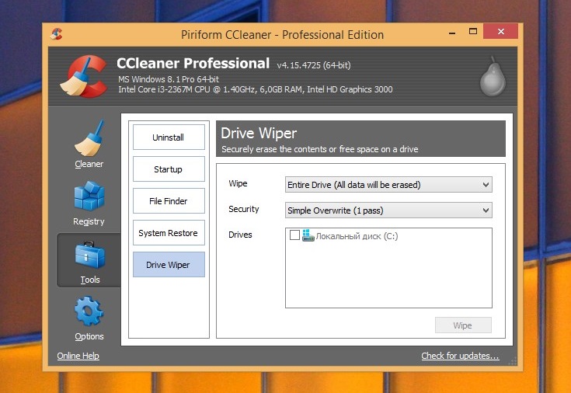This screenshot has width=571, height=393.
Task: Select the Drive Wiper tab
Action: 168,265
